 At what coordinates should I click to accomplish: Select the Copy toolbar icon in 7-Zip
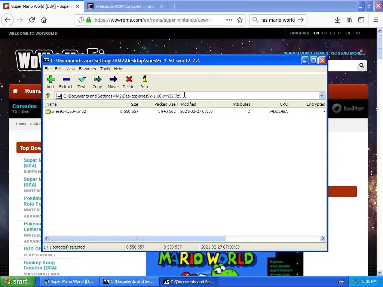pos(97,82)
